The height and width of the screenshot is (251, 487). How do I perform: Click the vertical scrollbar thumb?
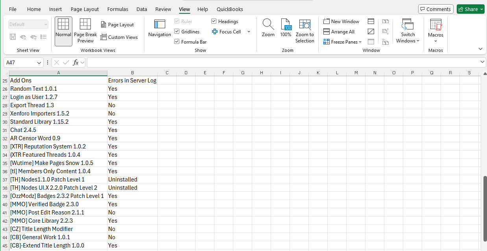coord(484,208)
